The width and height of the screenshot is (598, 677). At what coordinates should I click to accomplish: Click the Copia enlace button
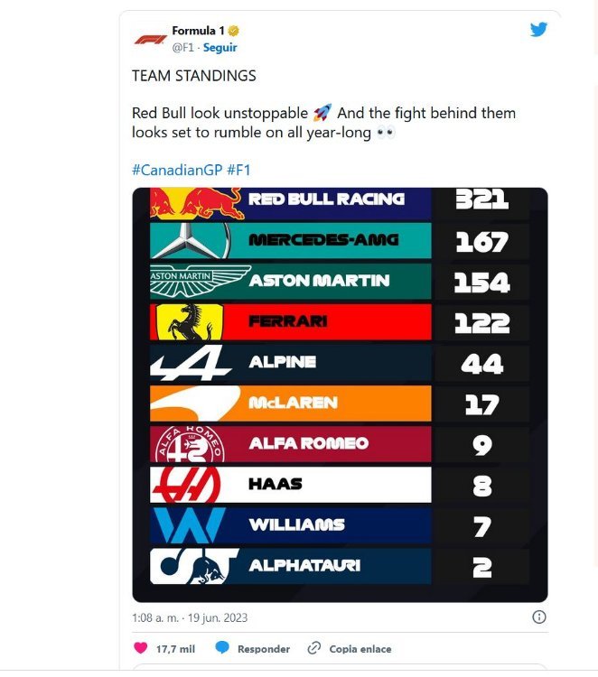[360, 648]
